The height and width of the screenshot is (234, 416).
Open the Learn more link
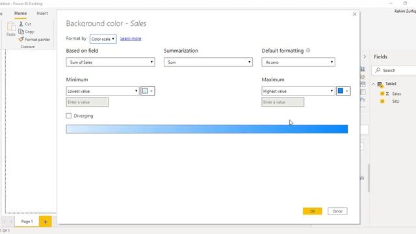[x=131, y=39]
